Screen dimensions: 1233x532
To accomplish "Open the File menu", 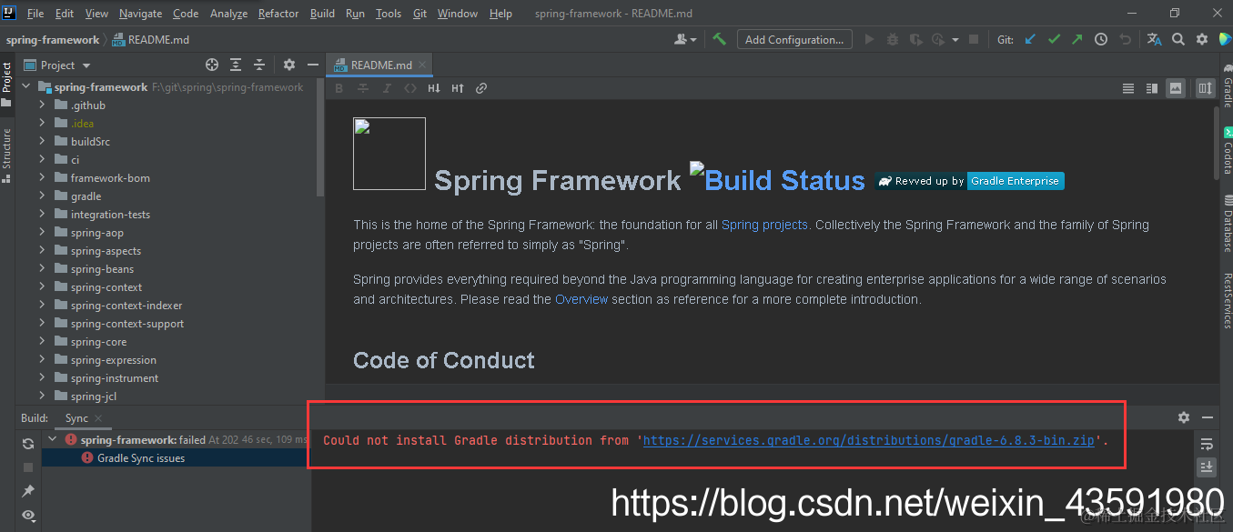I will [35, 14].
